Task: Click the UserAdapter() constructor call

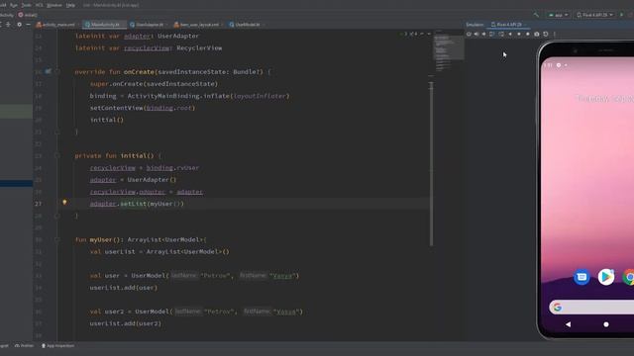Action: coord(152,180)
